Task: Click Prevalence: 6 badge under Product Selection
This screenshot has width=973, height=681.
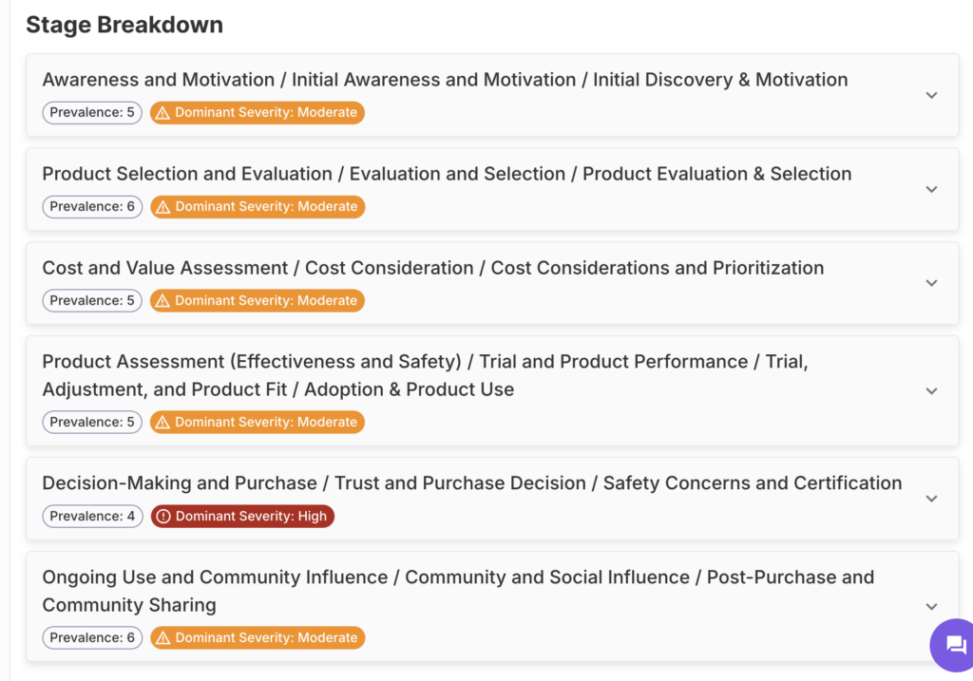Action: tap(92, 207)
